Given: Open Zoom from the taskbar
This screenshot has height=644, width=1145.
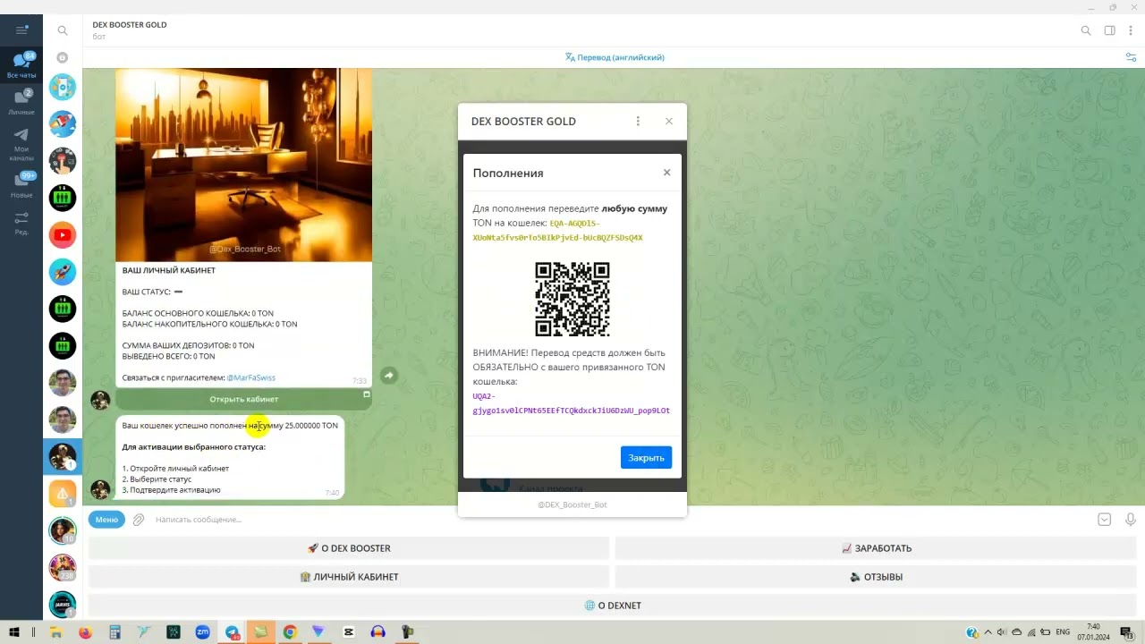Looking at the screenshot, I should tap(202, 632).
